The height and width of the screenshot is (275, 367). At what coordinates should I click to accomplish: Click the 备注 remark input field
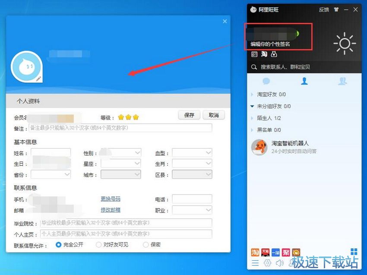coord(120,128)
